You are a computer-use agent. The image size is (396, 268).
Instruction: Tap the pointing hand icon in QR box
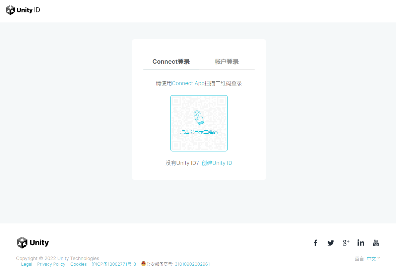[199, 118]
